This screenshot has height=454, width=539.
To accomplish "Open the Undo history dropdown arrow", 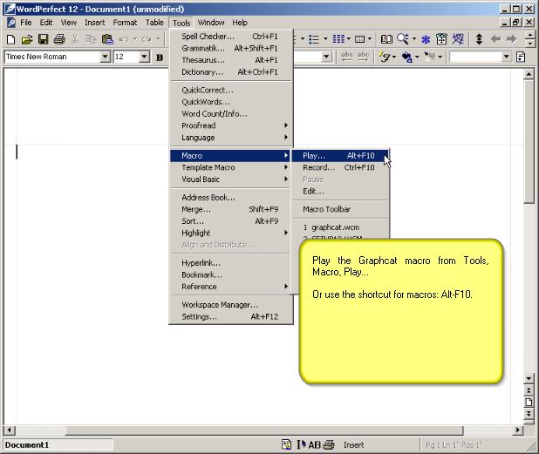I will [135, 39].
